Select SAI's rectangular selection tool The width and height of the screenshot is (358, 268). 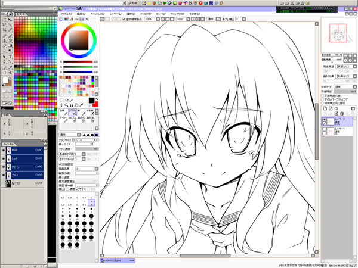61,100
